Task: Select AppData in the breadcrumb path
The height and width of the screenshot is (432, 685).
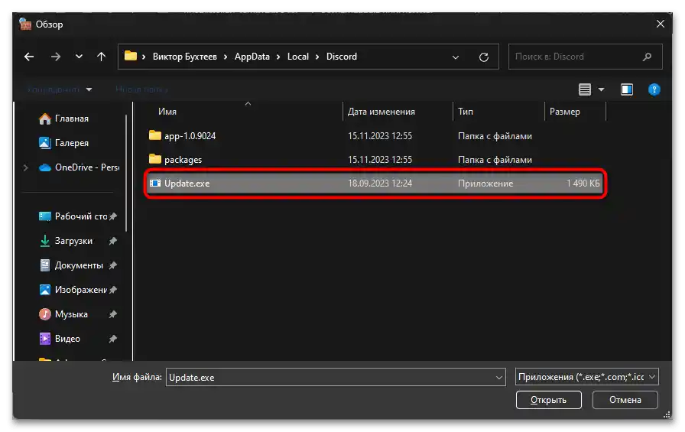Action: point(252,57)
